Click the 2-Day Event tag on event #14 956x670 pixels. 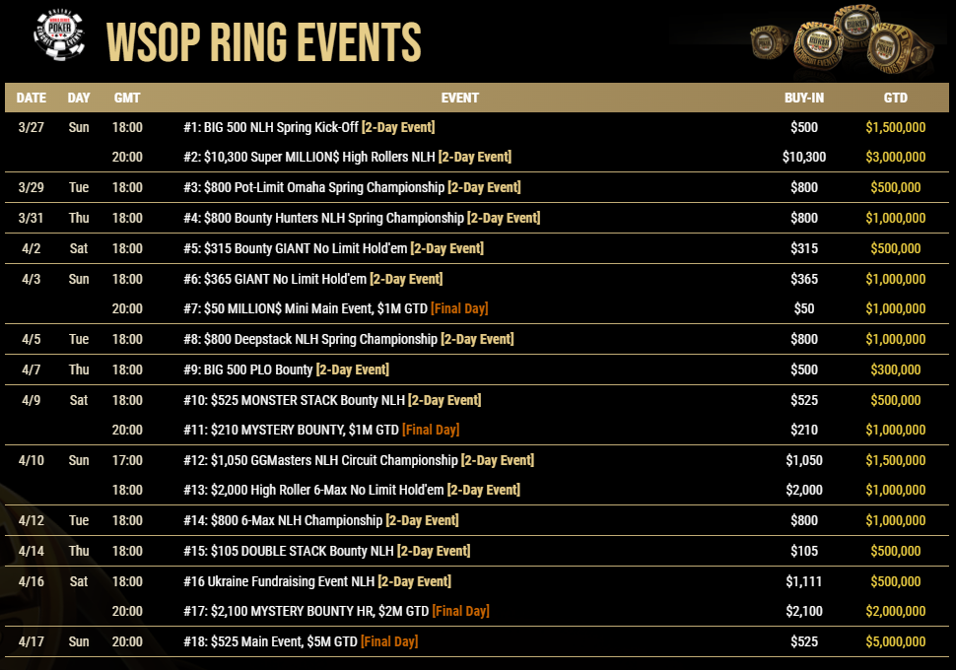pos(422,520)
